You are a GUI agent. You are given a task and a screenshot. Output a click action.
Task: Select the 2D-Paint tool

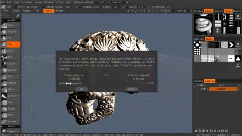click(x=11, y=96)
